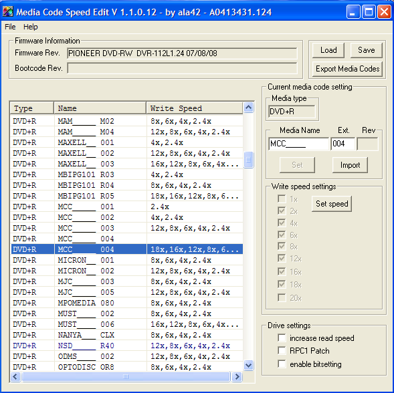Click the Media type field DVD+R

pos(292,112)
